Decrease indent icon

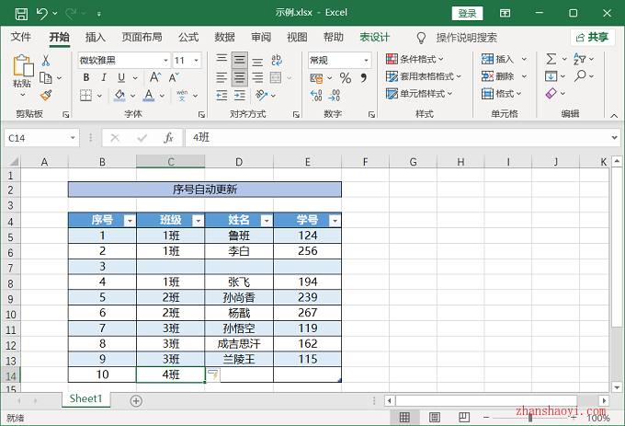(x=222, y=96)
